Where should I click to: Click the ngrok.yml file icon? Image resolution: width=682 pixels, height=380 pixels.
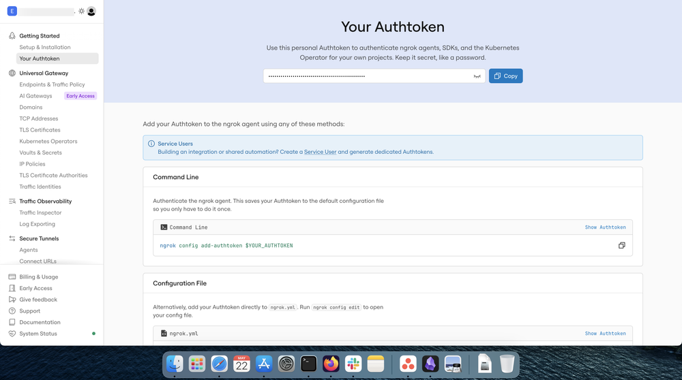pyautogui.click(x=164, y=334)
